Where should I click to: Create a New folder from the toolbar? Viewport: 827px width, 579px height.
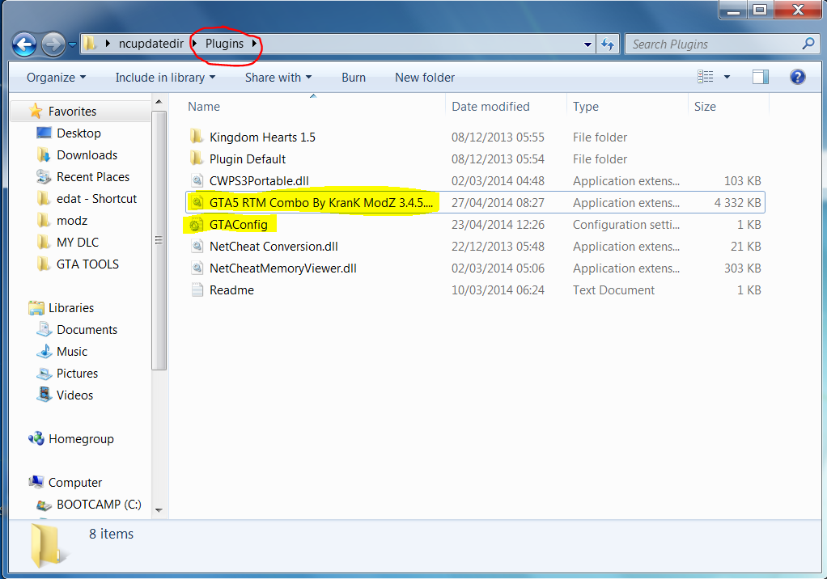tap(425, 78)
